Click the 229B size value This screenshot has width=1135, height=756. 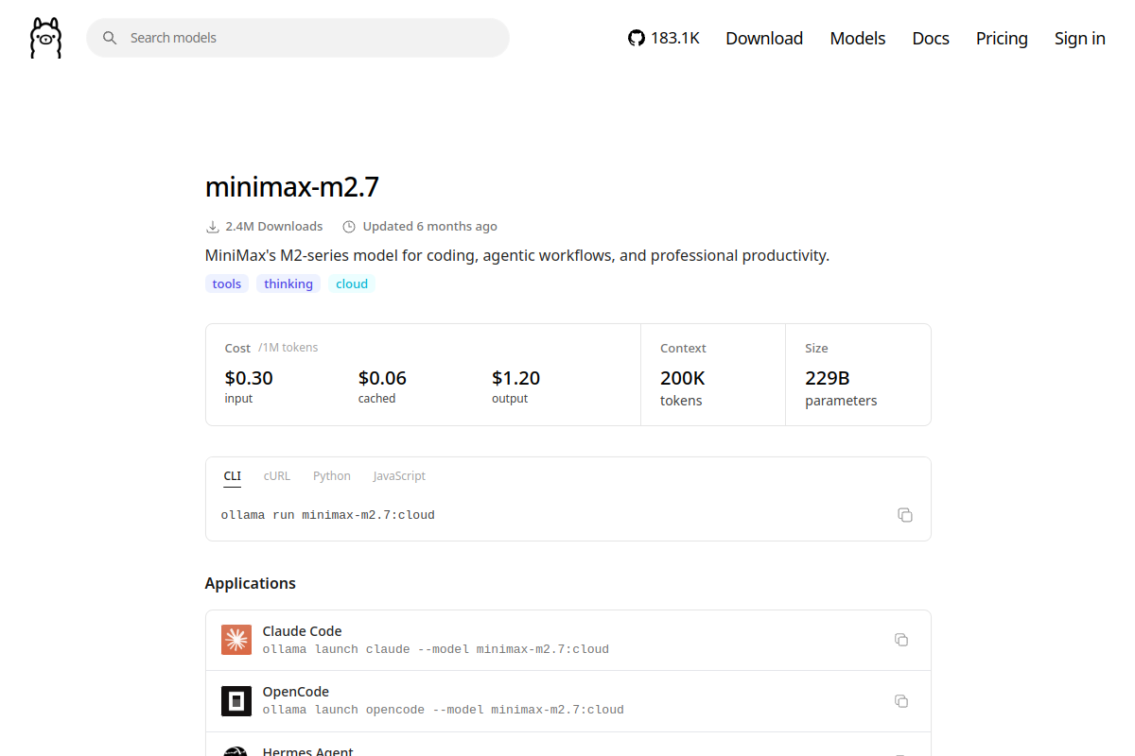828,378
